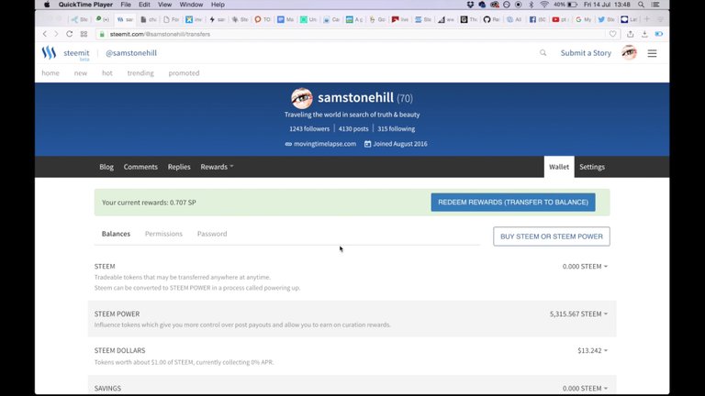The image size is (705, 396).
Task: Open the hamburger menu icon
Action: coord(652,53)
